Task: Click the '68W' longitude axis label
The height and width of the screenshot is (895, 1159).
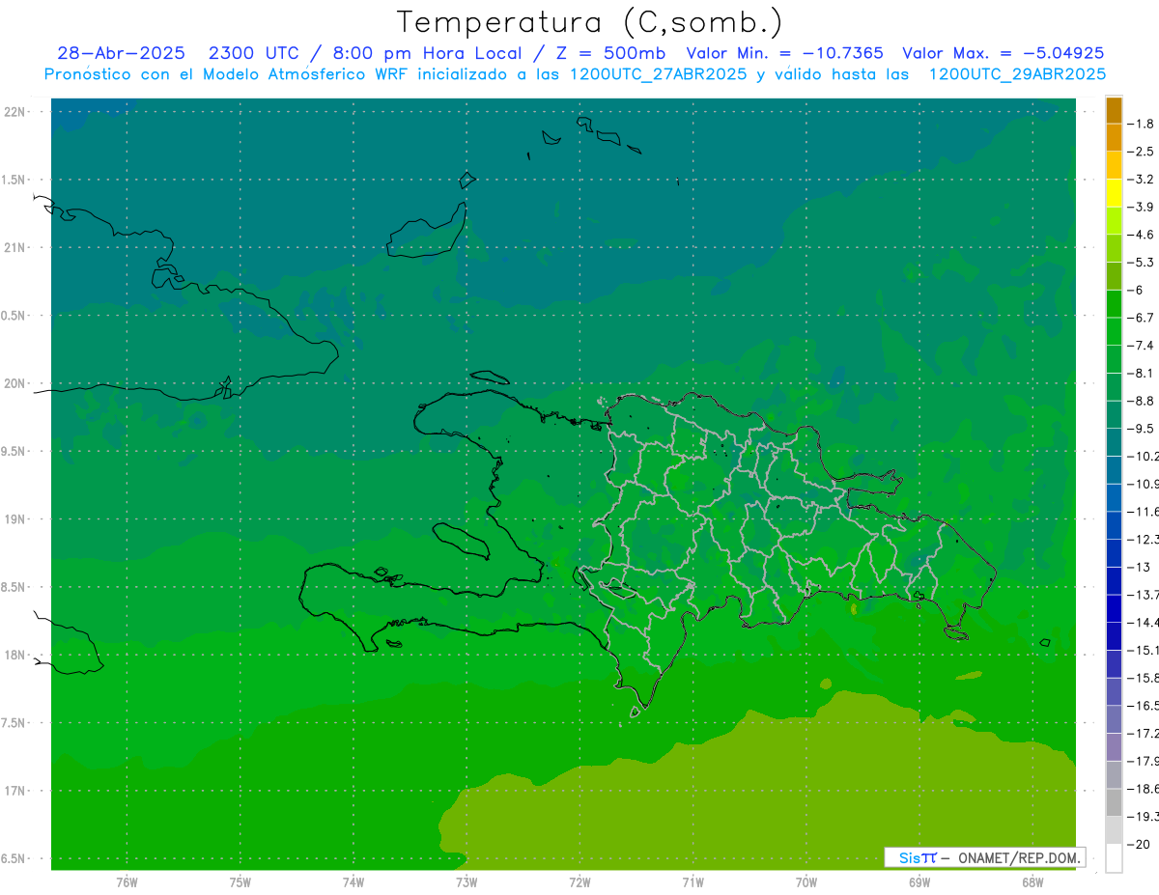Action: tap(1032, 881)
